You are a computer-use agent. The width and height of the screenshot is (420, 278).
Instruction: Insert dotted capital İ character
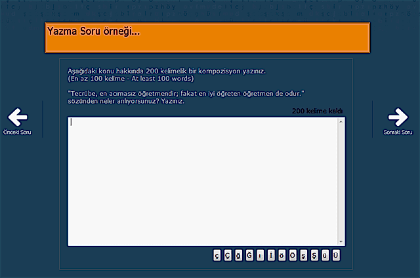pyautogui.click(x=271, y=256)
